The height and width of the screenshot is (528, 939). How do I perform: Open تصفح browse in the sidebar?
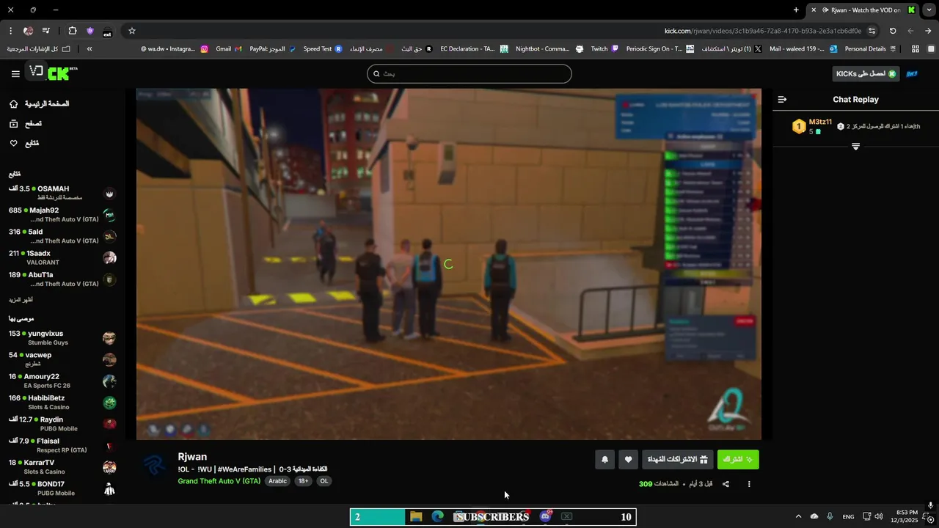point(26,124)
